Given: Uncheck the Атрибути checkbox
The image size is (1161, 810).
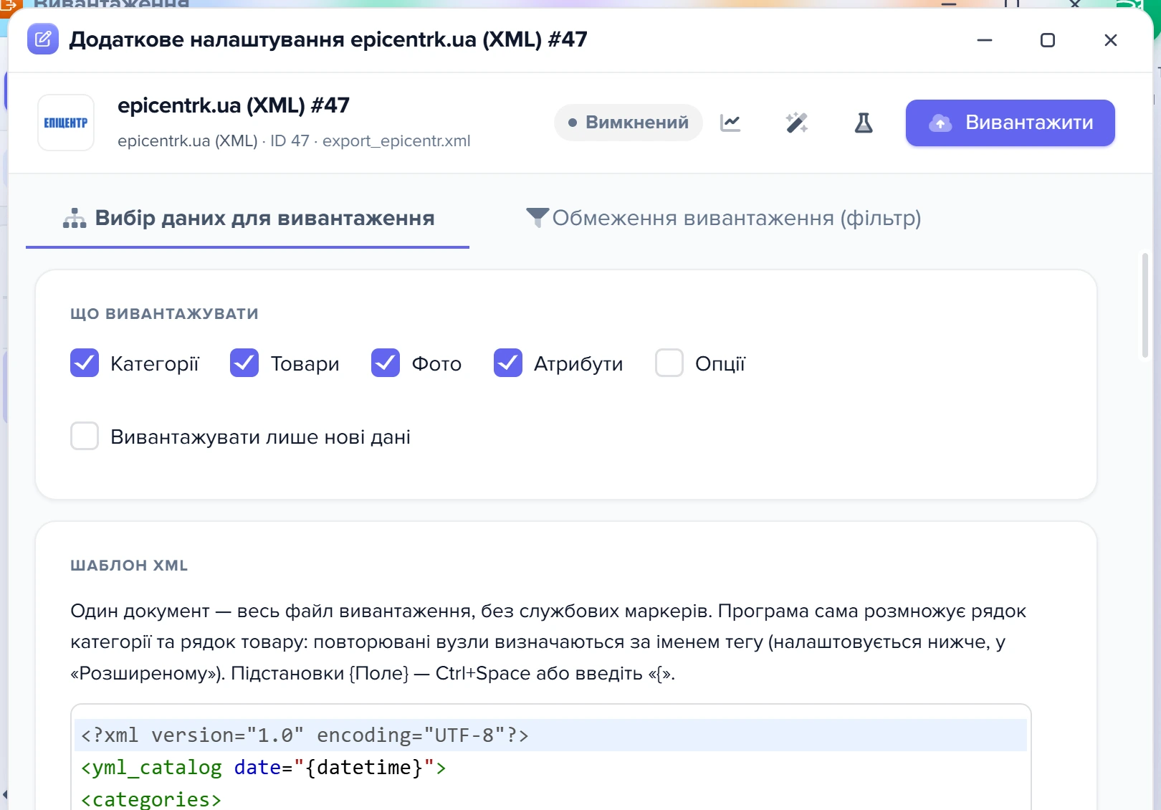Looking at the screenshot, I should coord(508,363).
